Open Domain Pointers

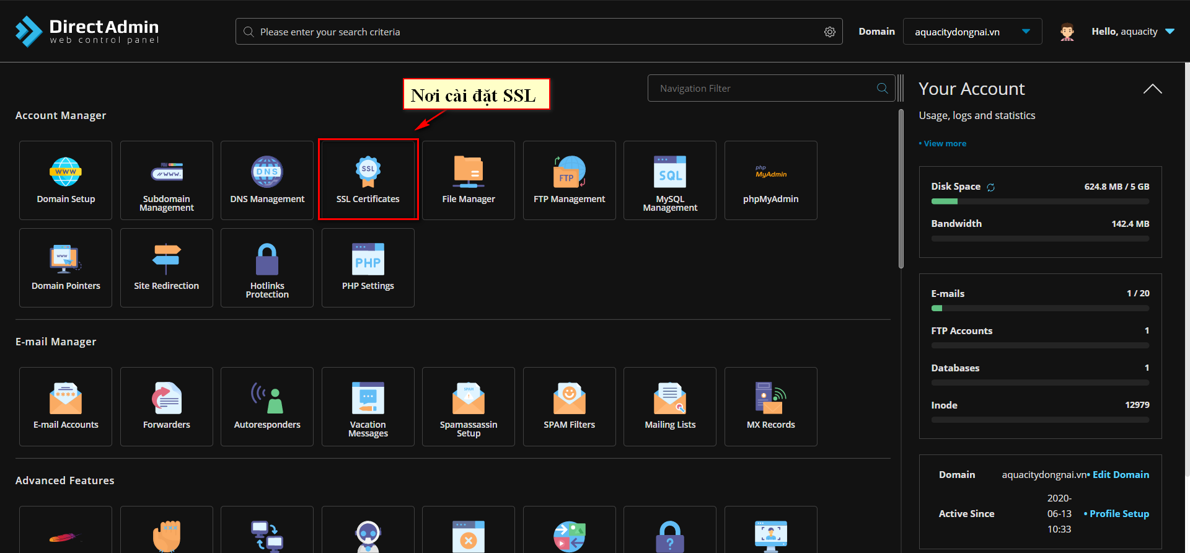coord(66,268)
